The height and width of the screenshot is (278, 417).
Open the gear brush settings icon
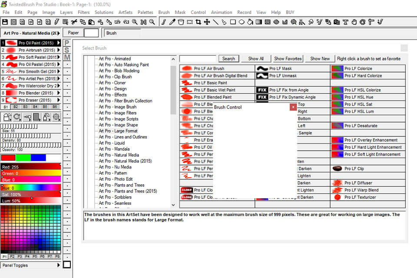pos(56,117)
